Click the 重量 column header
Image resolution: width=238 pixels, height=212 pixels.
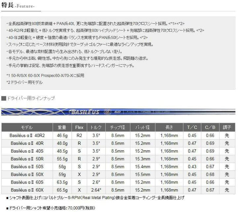(x=62, y=127)
